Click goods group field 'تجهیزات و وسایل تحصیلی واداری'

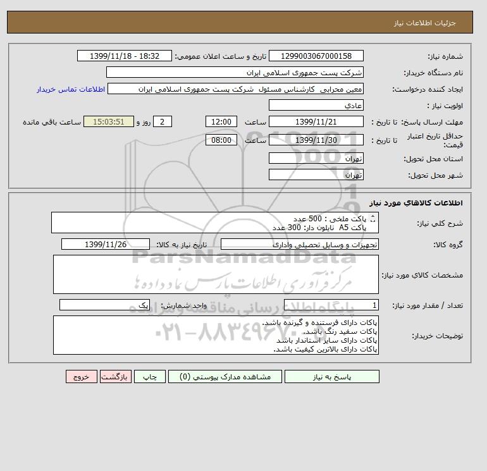299,244
